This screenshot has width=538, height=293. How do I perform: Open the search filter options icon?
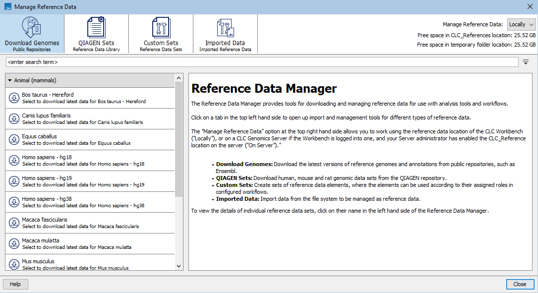[x=526, y=61]
